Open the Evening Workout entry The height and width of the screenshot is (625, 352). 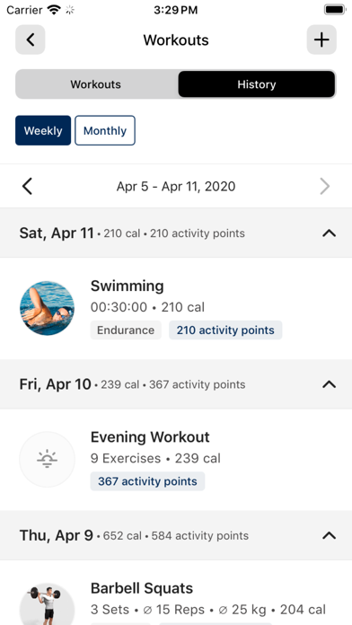176,459
